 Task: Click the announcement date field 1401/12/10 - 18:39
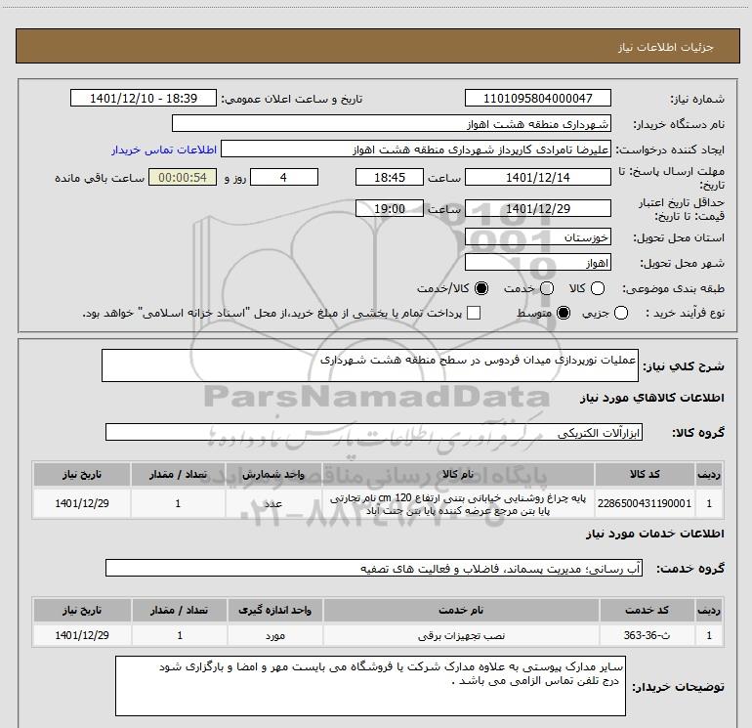coord(144,98)
